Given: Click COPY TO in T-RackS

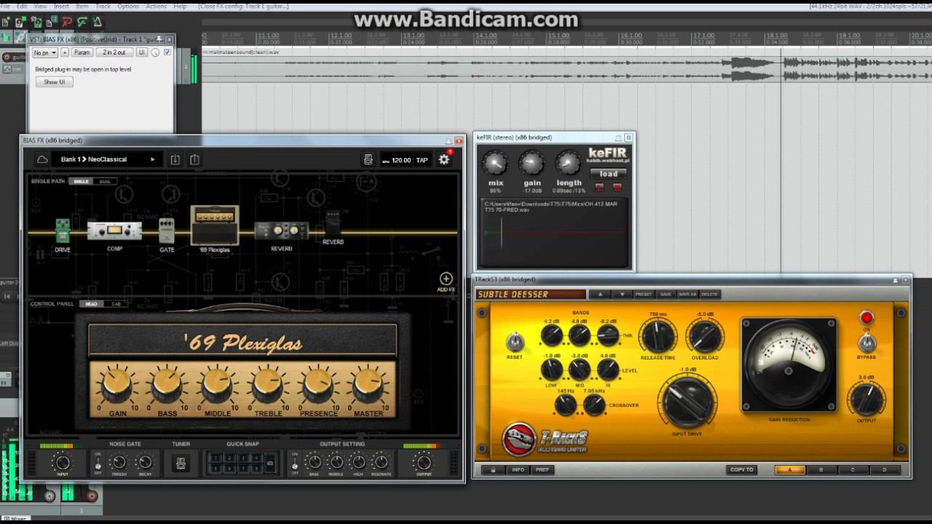Looking at the screenshot, I should pyautogui.click(x=741, y=469).
